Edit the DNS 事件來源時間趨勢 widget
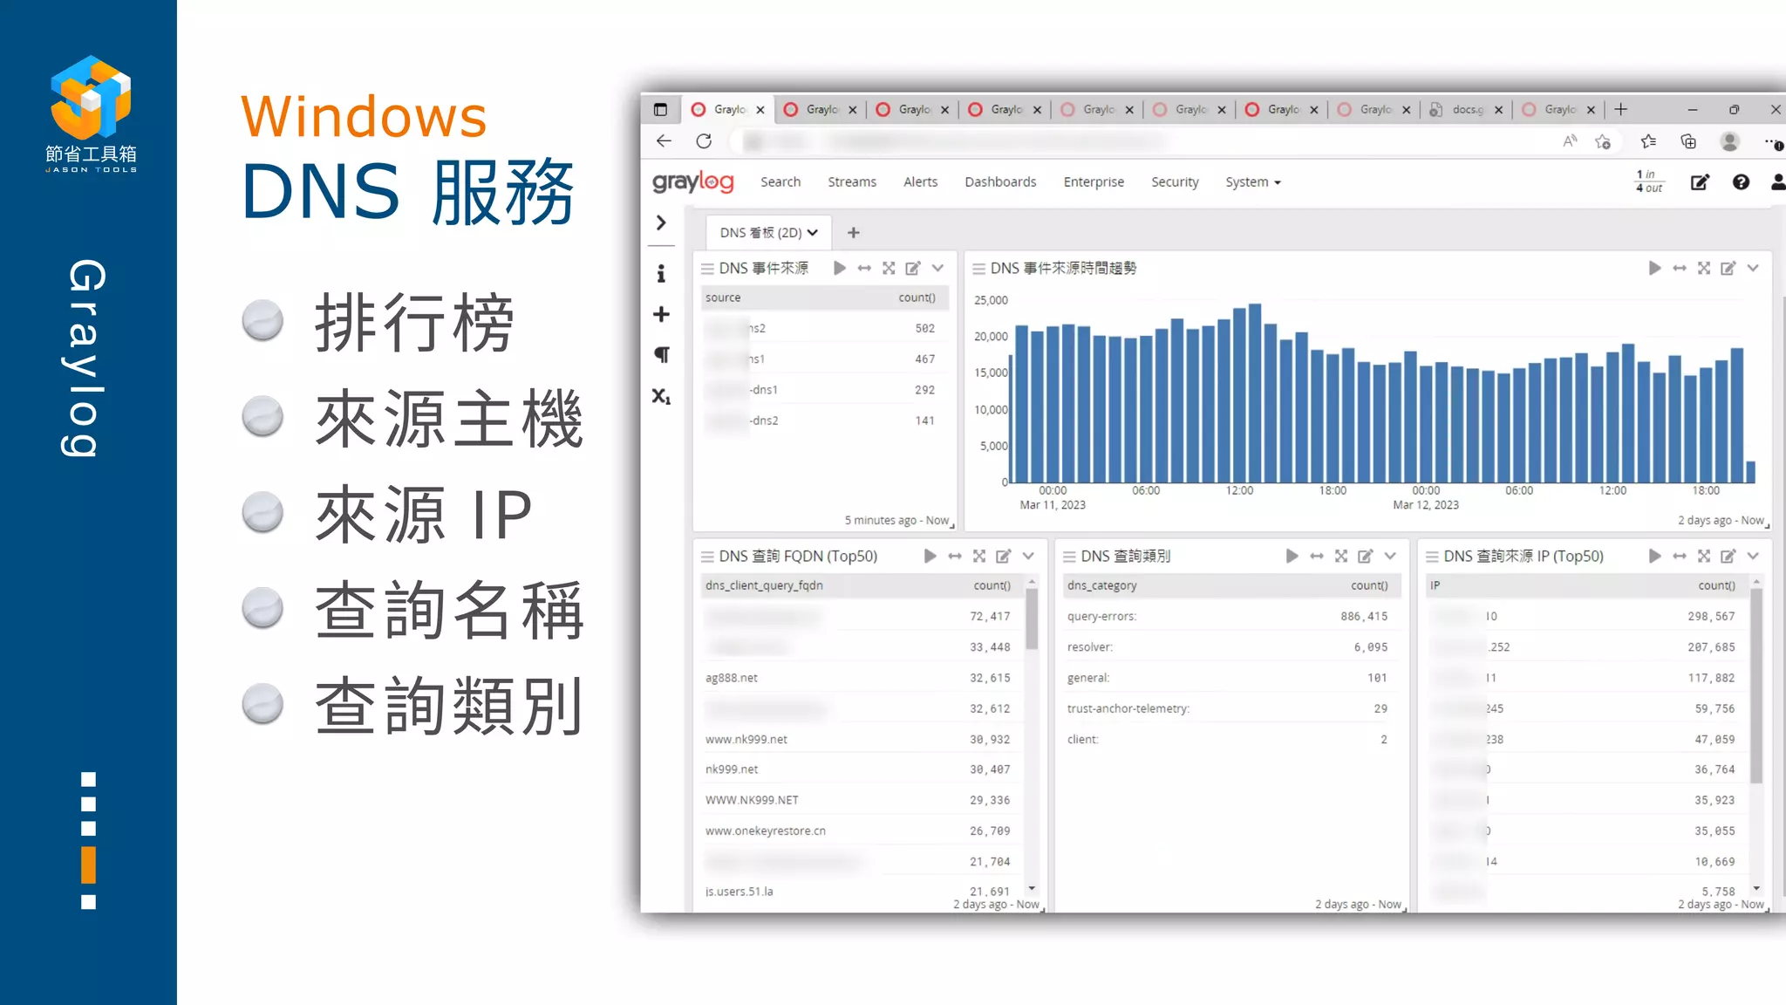Screen dimensions: 1786x1005 [x=1728, y=268]
